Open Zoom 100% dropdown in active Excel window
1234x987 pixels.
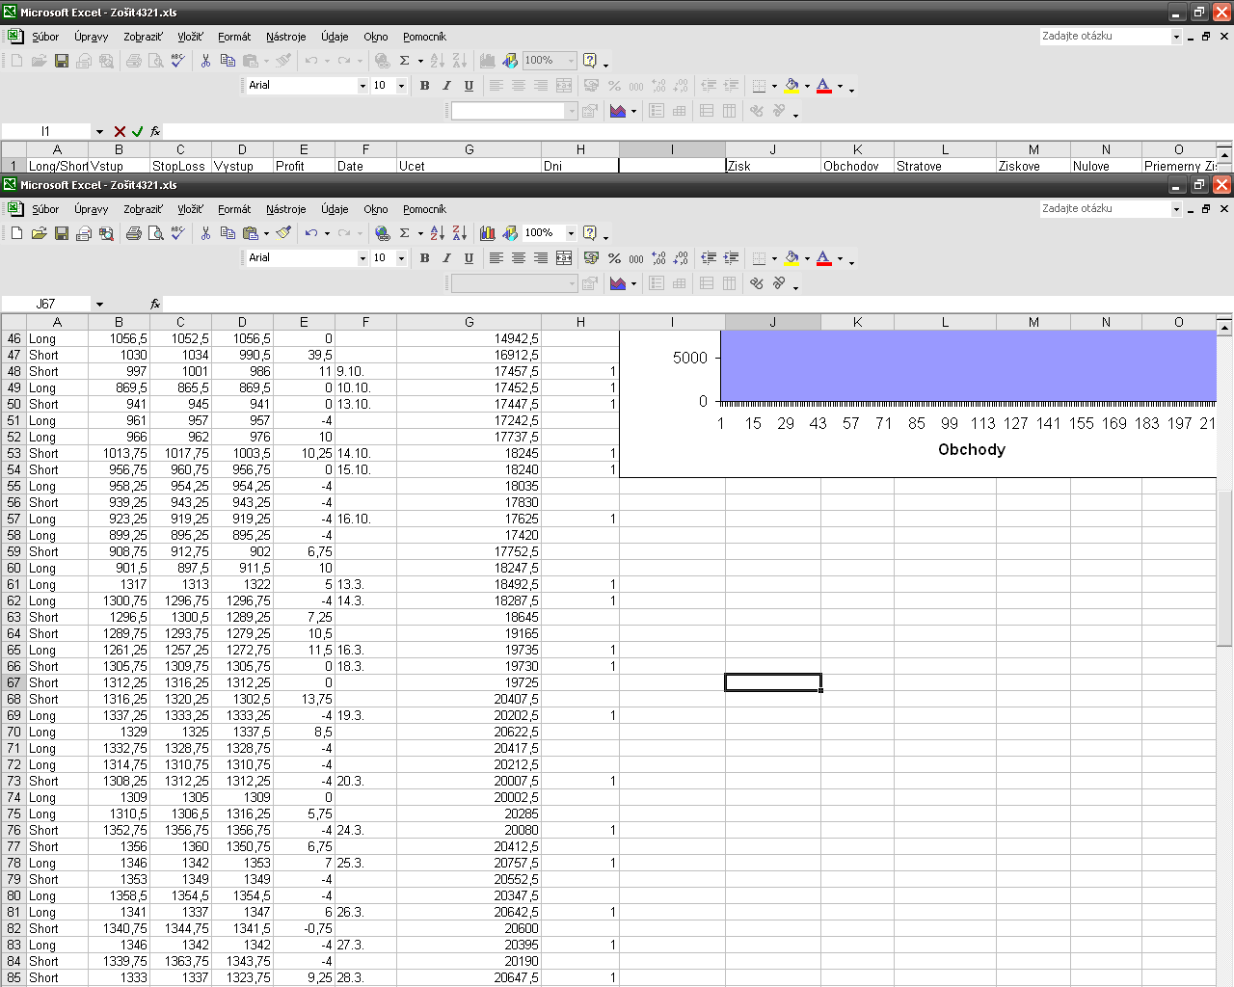point(571,233)
